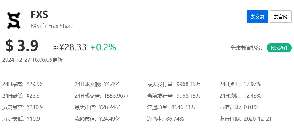This screenshot has width=294, height=128.
Task: Click the 2024-12-27 update timestamp
Action: pyautogui.click(x=32, y=60)
